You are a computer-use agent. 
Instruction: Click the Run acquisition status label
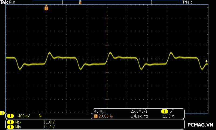coord(12,2)
